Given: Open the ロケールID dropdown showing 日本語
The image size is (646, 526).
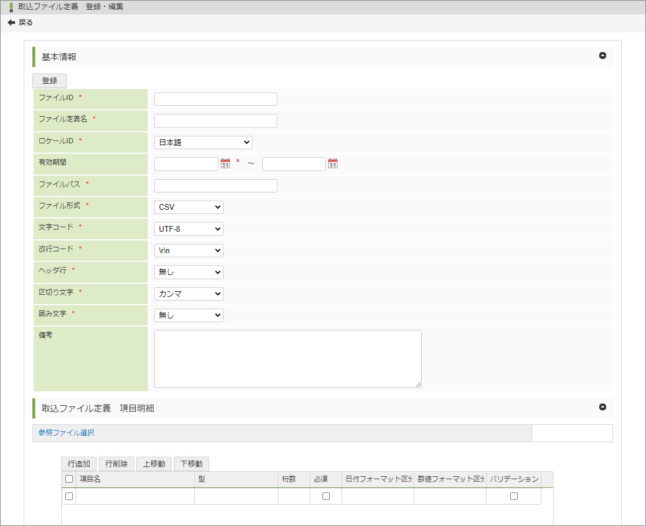Looking at the screenshot, I should pyautogui.click(x=203, y=142).
